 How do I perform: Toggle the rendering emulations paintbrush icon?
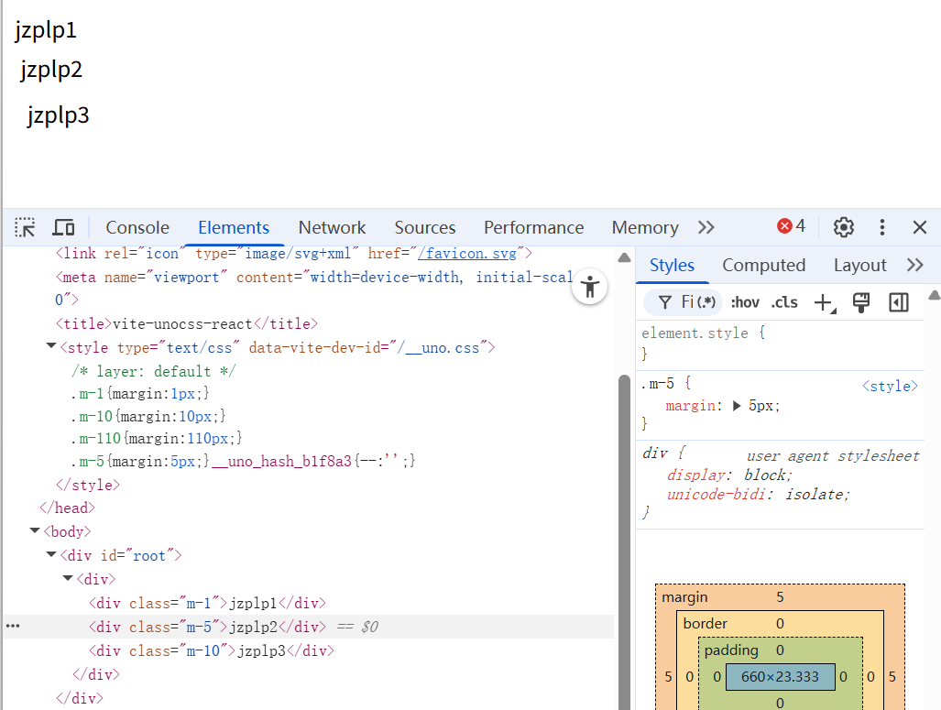point(861,302)
